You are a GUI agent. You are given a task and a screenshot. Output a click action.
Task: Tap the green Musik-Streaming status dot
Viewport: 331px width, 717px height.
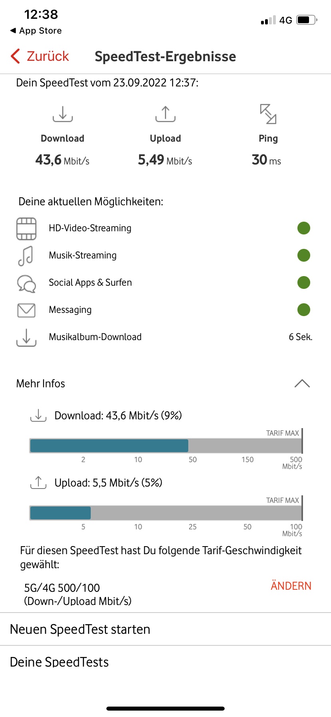(304, 255)
